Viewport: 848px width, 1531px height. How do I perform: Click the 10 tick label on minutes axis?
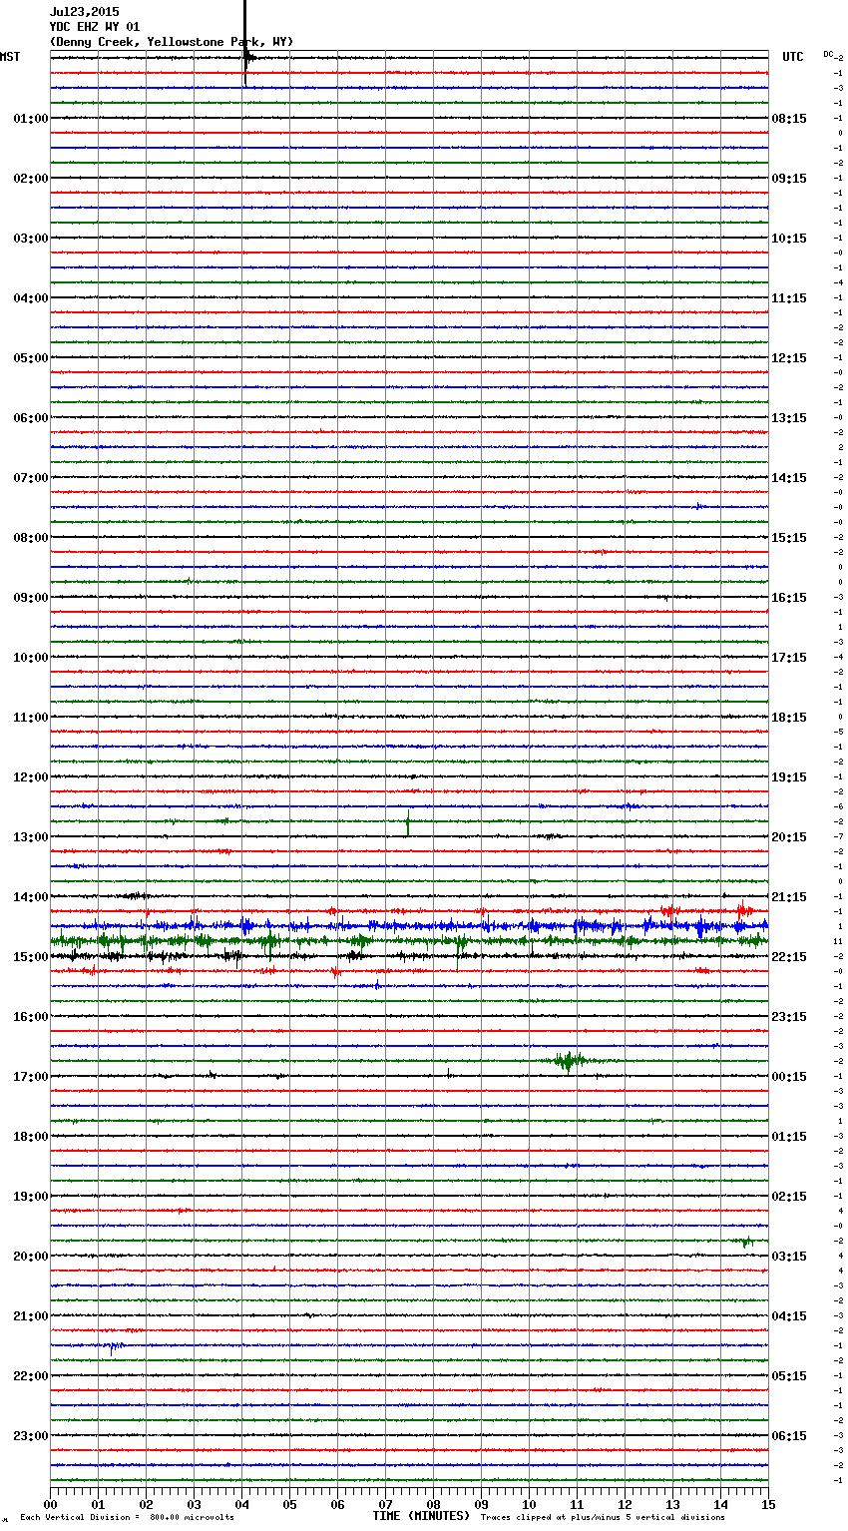[529, 1504]
